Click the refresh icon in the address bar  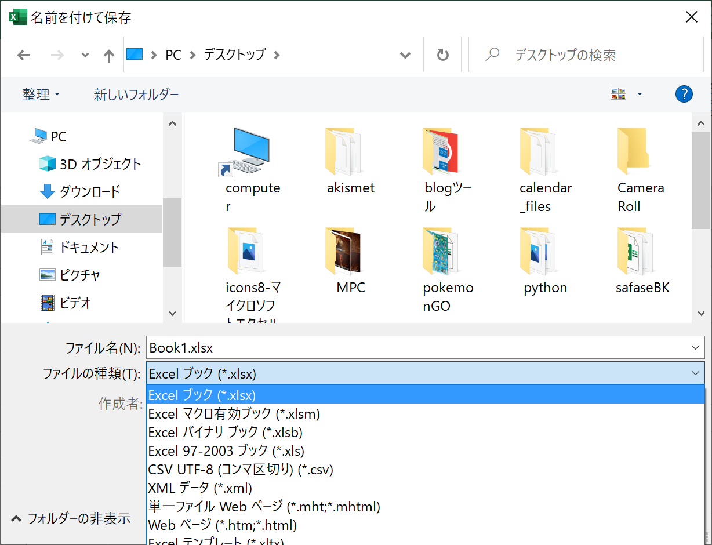[443, 54]
